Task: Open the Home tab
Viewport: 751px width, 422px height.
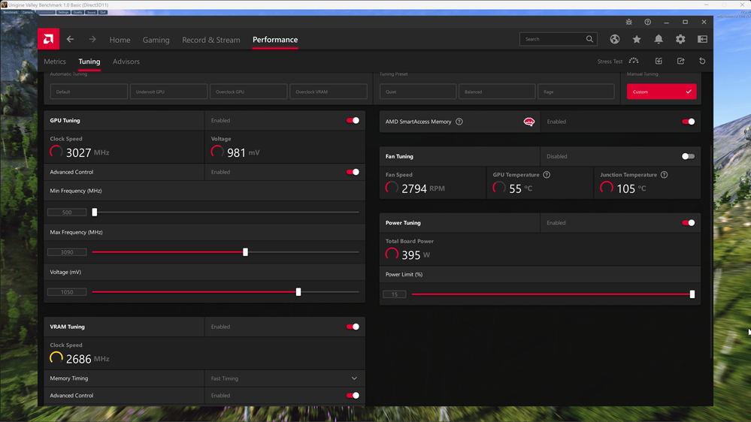Action: (x=120, y=40)
